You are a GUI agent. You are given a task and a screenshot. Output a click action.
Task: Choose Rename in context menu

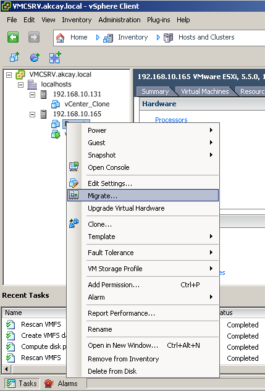pos(143,329)
